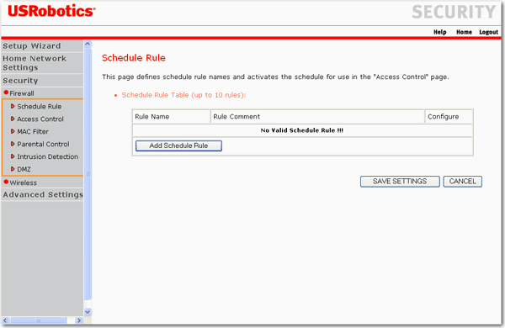
Task: Click sidebar scroll down arrow
Action: (x=88, y=312)
